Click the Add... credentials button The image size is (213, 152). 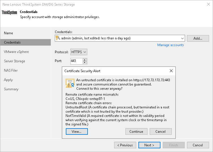tap(198, 38)
